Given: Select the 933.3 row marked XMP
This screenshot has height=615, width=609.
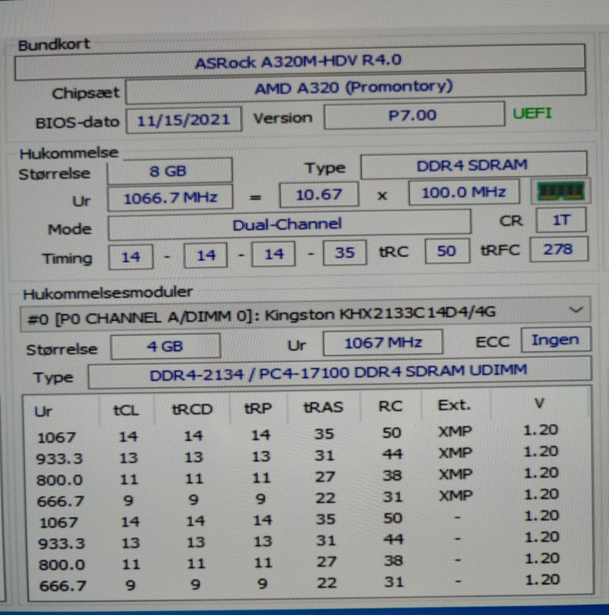Looking at the screenshot, I should tap(298, 455).
